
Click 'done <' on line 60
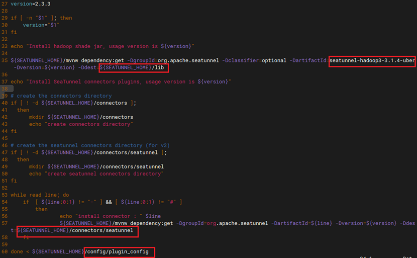pos(20,251)
